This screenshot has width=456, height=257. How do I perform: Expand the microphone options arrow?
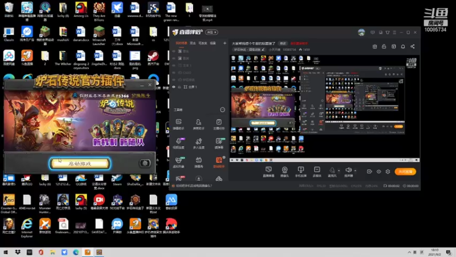click(339, 170)
